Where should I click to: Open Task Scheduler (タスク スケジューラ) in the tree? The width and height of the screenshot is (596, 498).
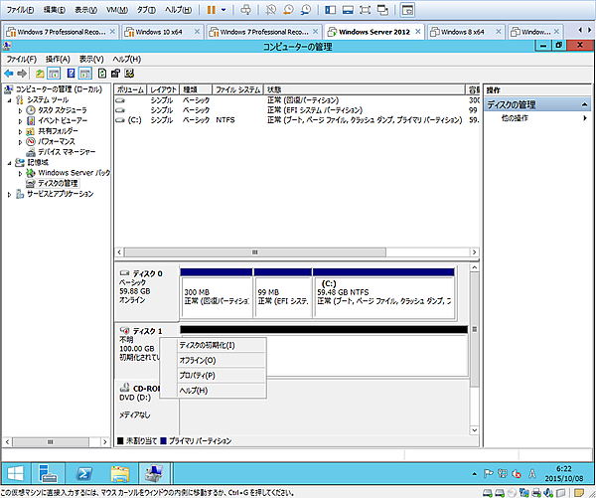(x=62, y=109)
